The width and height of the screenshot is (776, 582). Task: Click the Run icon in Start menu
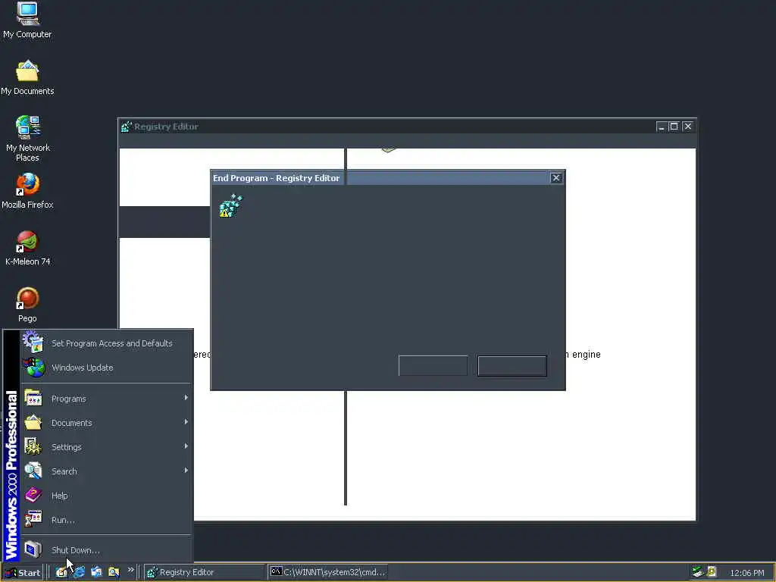pyautogui.click(x=33, y=519)
